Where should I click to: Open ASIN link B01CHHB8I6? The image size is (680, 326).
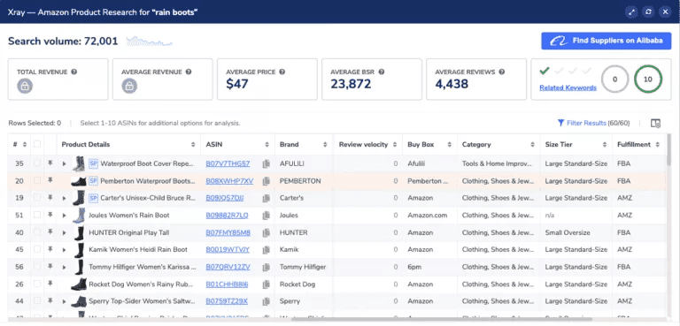(x=227, y=284)
